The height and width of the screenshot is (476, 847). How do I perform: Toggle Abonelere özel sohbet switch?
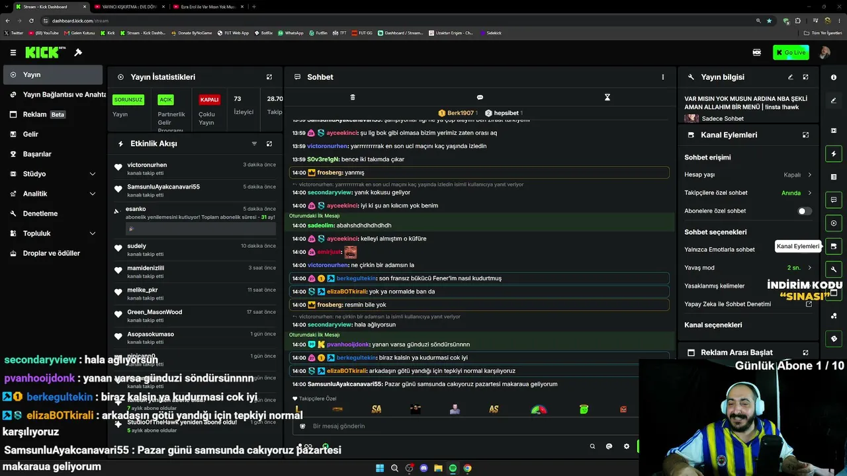pos(804,211)
